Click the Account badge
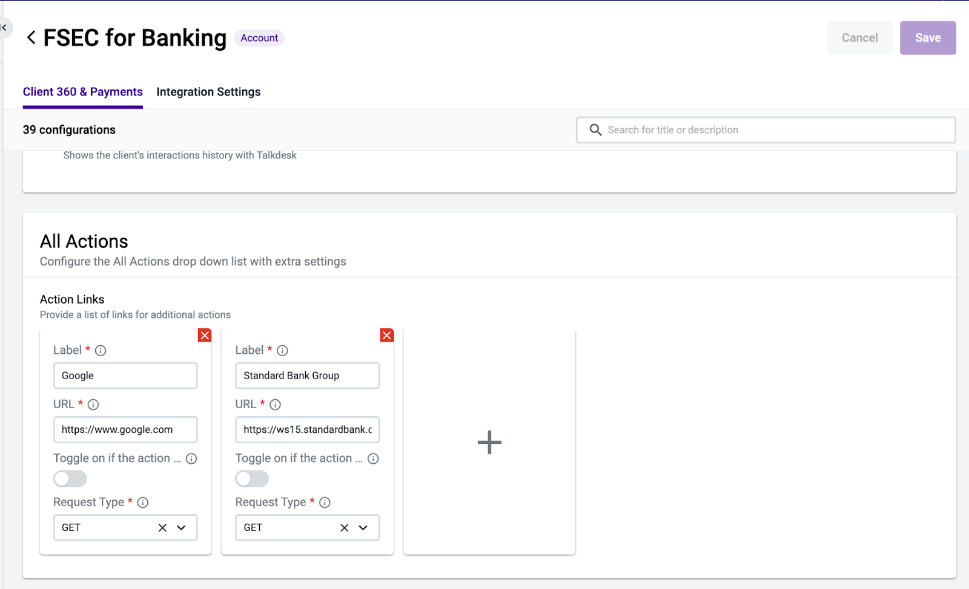This screenshot has width=969, height=589. pyautogui.click(x=259, y=37)
